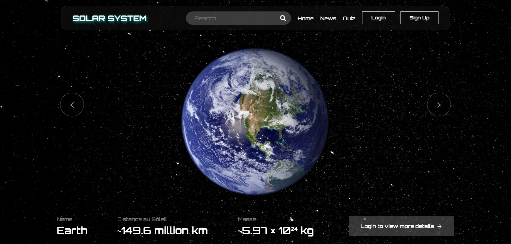This screenshot has width=511, height=244.
Task: Click the arrow icon in the login details button
Action: pos(439,226)
